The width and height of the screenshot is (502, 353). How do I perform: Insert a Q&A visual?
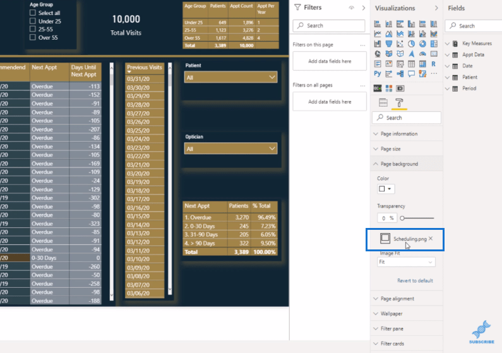[x=412, y=74]
